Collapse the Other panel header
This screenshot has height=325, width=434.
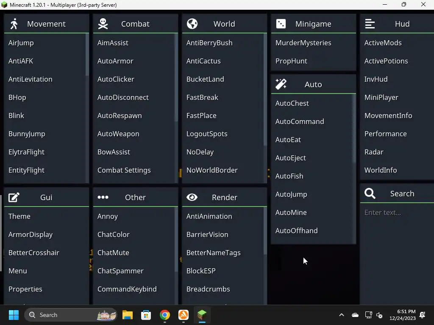click(136, 197)
